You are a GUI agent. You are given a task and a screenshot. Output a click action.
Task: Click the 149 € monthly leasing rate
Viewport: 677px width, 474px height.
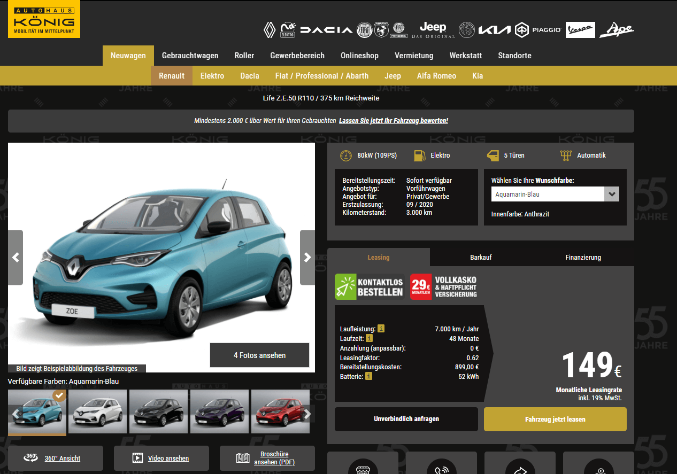(591, 366)
